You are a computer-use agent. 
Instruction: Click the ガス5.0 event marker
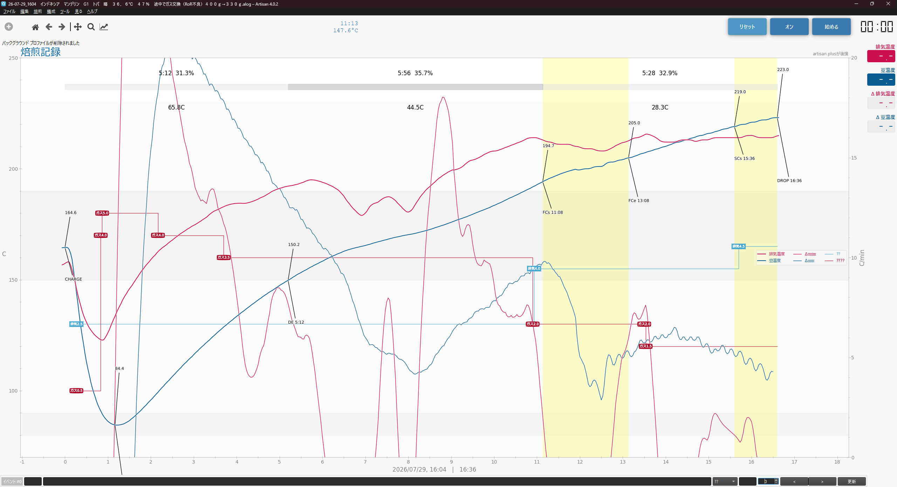coord(102,213)
